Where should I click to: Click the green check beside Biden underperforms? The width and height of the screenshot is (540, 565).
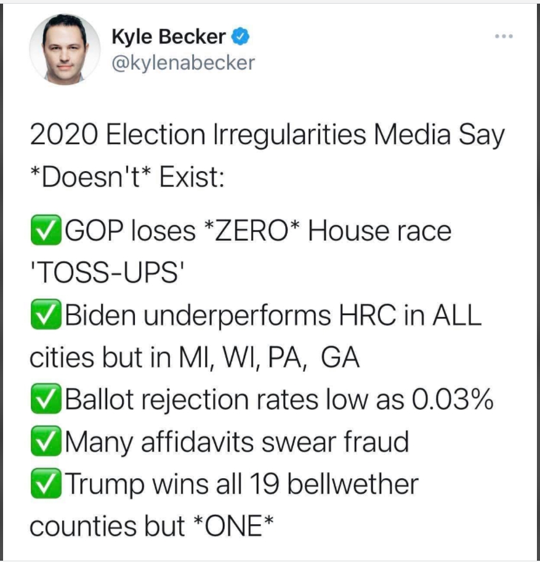coord(46,316)
